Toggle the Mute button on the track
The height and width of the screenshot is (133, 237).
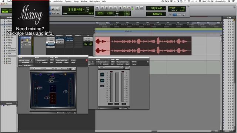30,40
